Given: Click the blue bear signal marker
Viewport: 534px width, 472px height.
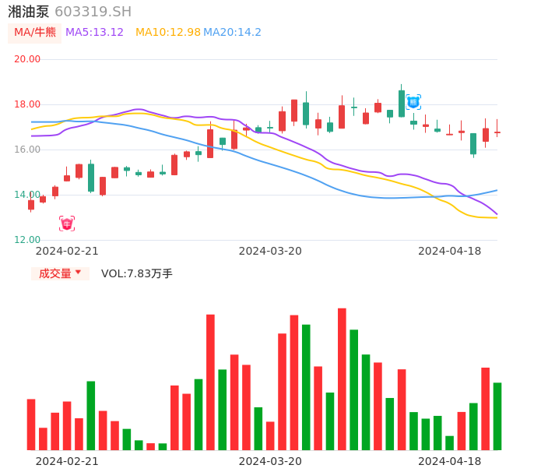Looking at the screenshot, I should coord(413,102).
